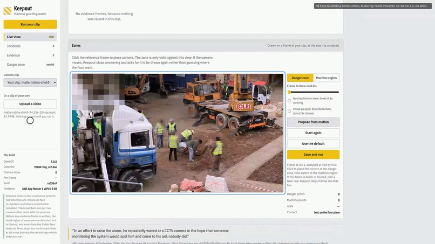Click the OpenCV version '5.0.0'
Image resolution: width=435 pixels, height=244 pixels.
tap(54, 162)
